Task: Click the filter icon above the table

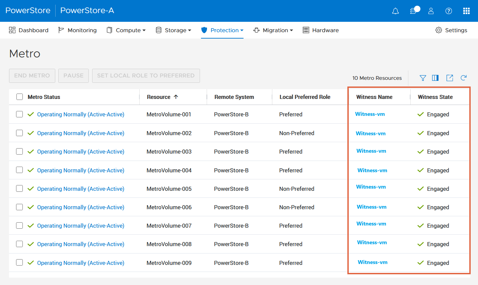Action: (422, 78)
